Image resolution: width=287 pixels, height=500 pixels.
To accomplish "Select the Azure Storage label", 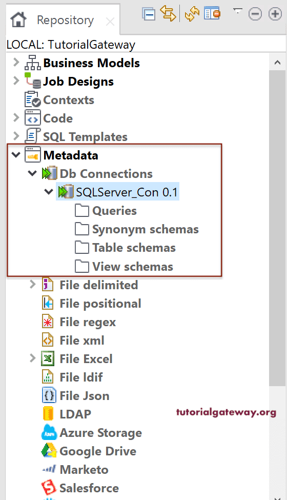I will [x=100, y=433].
